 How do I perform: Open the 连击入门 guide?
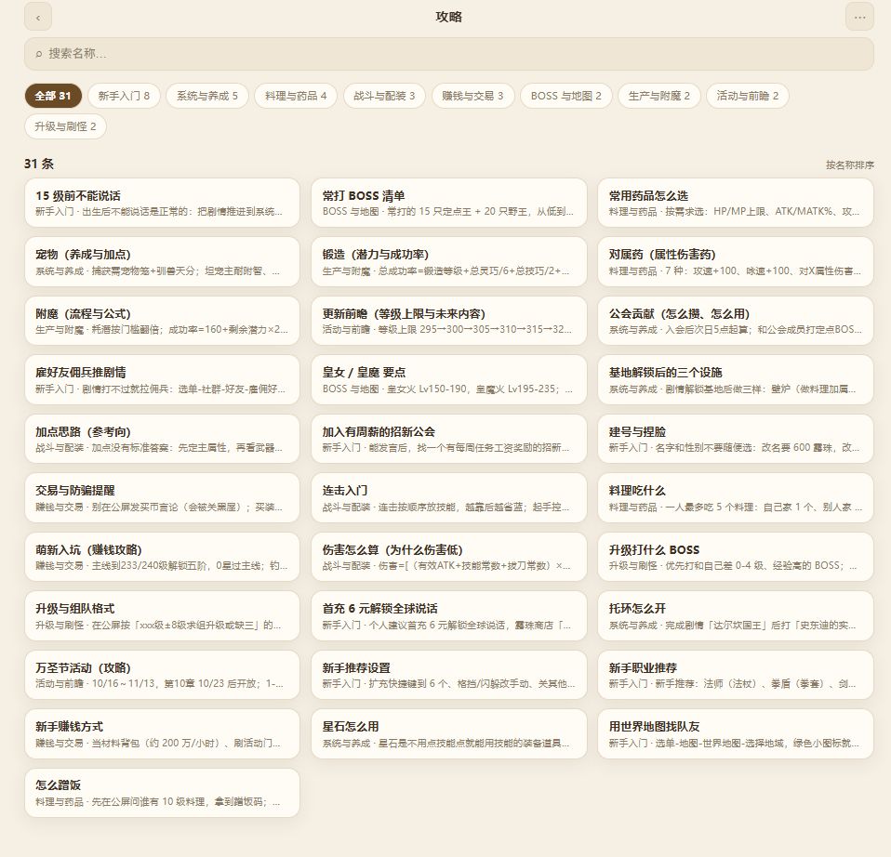pos(449,498)
